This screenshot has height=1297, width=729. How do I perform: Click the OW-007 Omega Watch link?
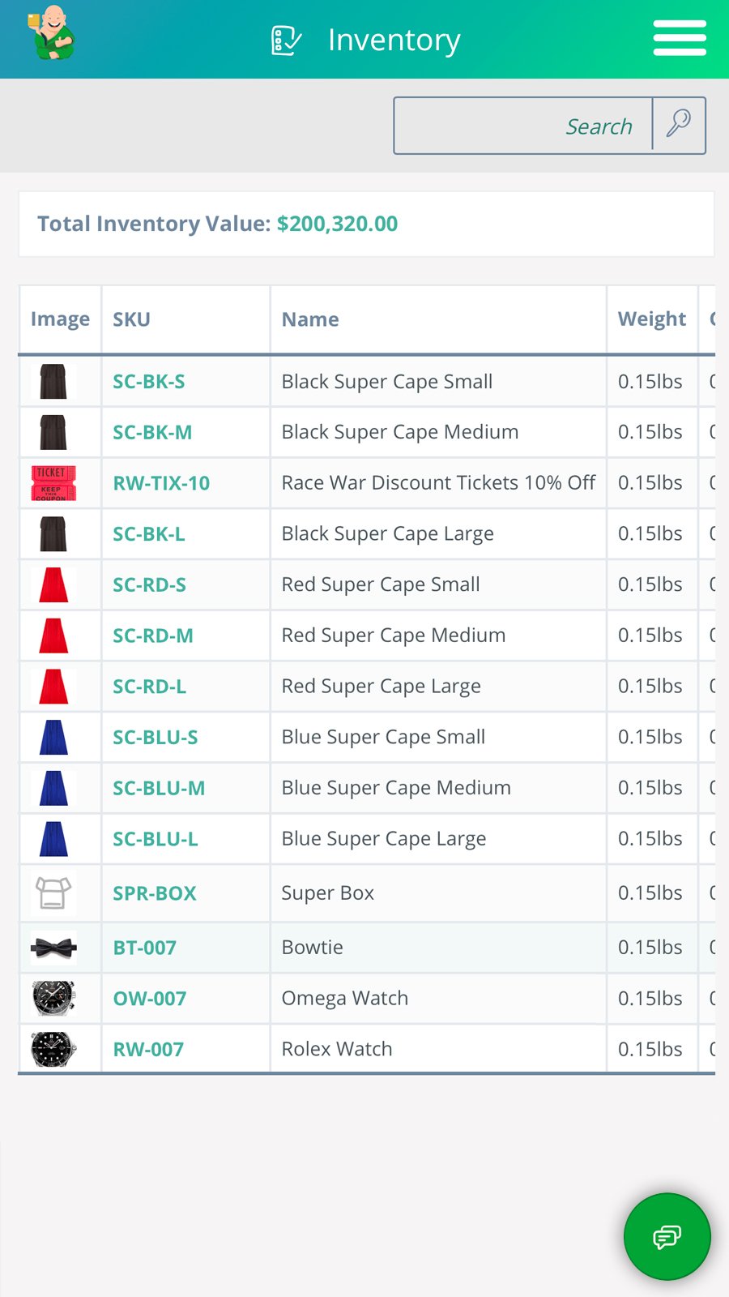click(x=149, y=998)
